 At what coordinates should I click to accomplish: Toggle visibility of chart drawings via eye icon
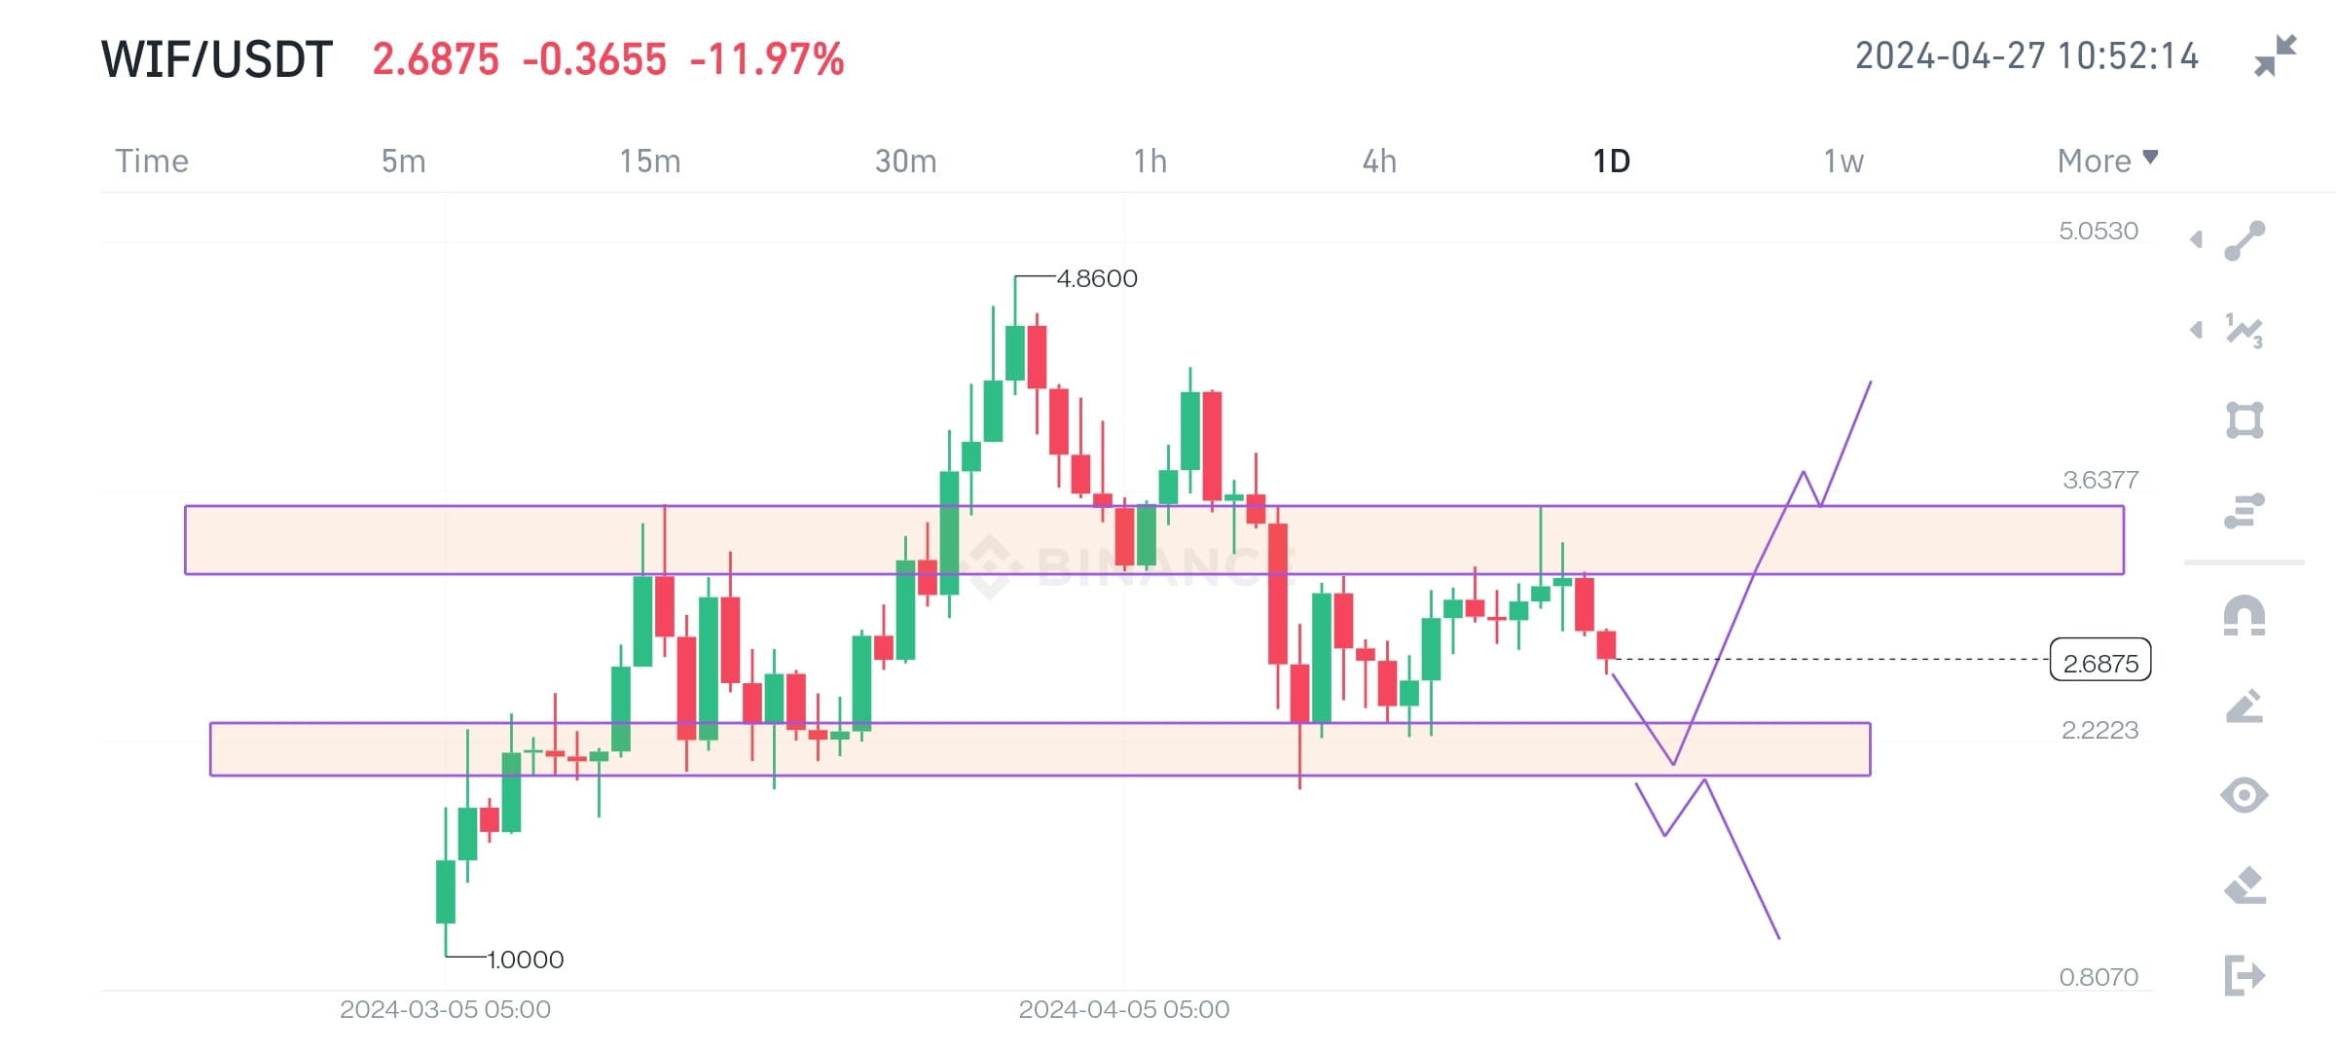pos(2244,793)
